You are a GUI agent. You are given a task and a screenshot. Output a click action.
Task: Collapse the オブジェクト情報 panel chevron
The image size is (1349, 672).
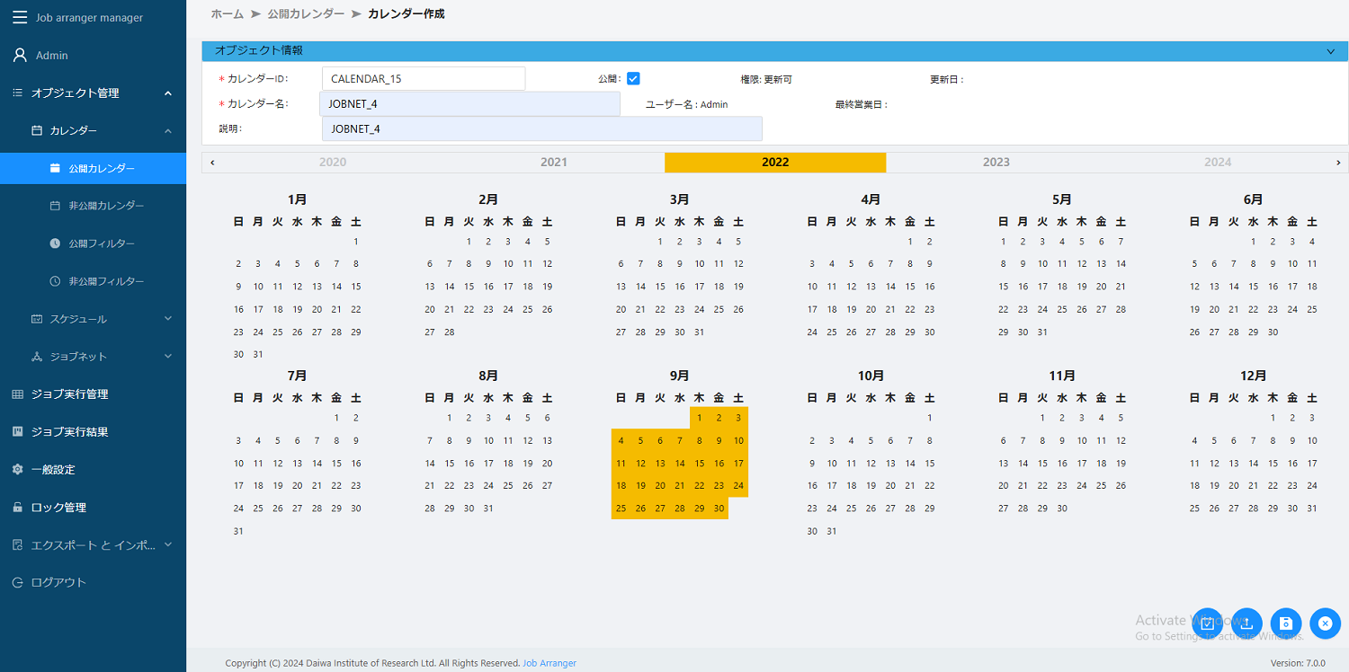[x=1330, y=51]
